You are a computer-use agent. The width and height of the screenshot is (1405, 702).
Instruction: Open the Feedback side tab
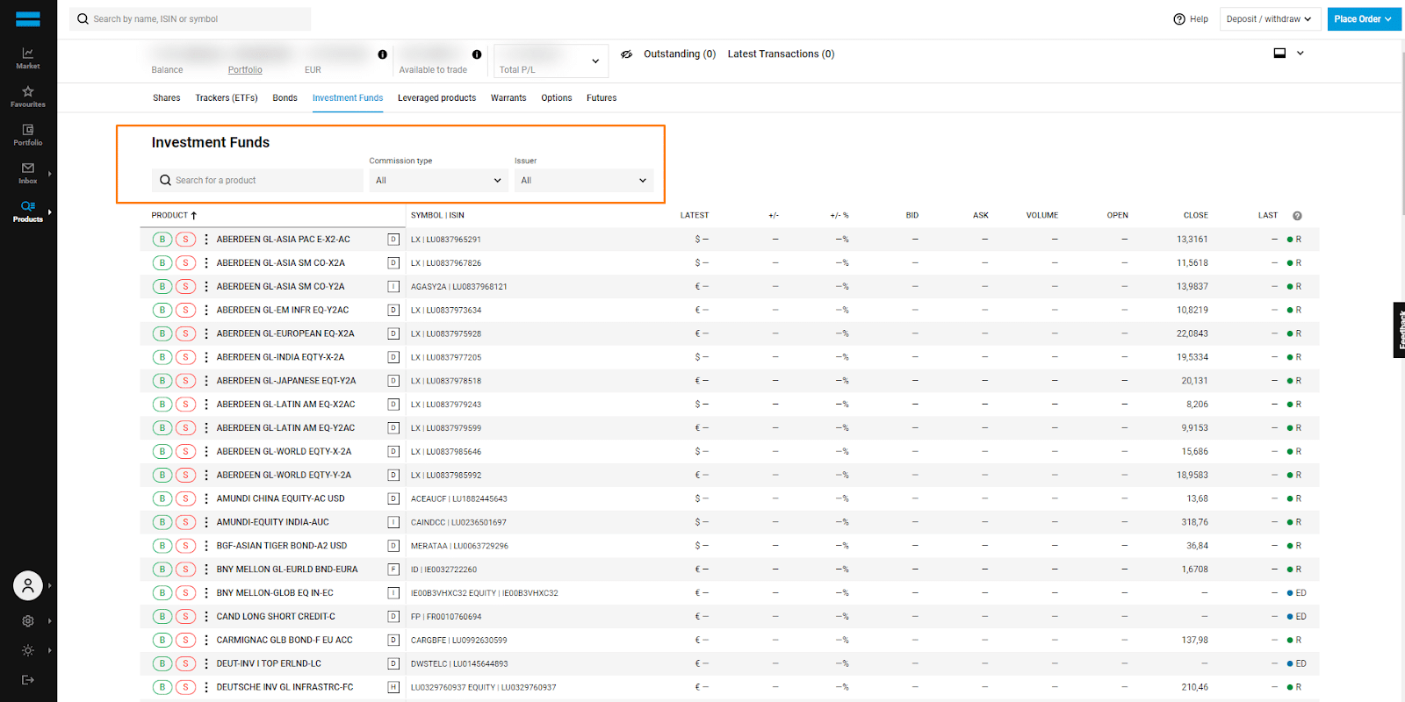coord(1400,330)
